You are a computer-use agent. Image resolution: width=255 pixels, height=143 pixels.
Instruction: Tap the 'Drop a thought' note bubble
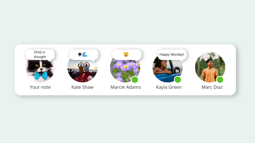pos(40,55)
